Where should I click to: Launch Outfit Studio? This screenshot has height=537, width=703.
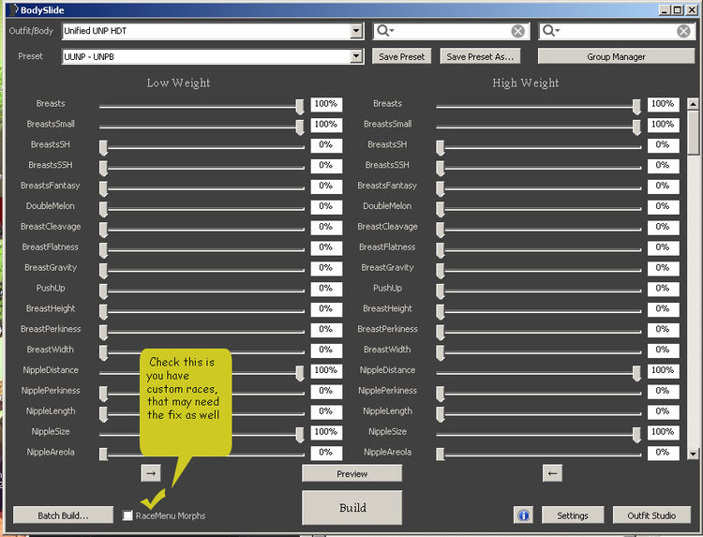pyautogui.click(x=651, y=515)
